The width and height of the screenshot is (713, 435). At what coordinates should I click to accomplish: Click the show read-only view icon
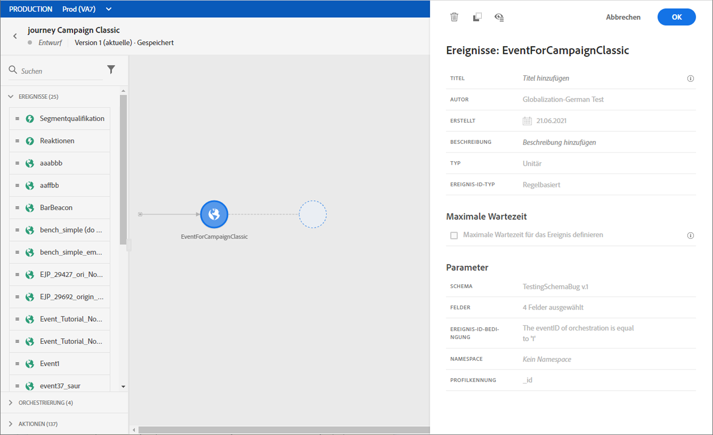pos(499,17)
